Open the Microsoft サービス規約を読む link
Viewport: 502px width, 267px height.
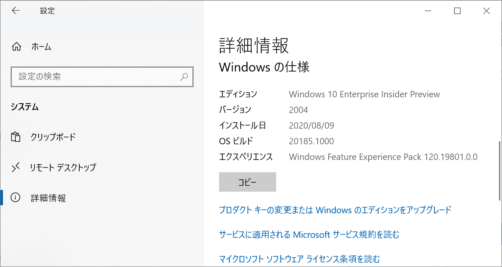click(x=309, y=234)
